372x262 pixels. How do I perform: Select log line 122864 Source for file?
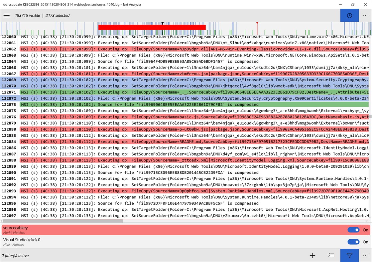coord(185,61)
